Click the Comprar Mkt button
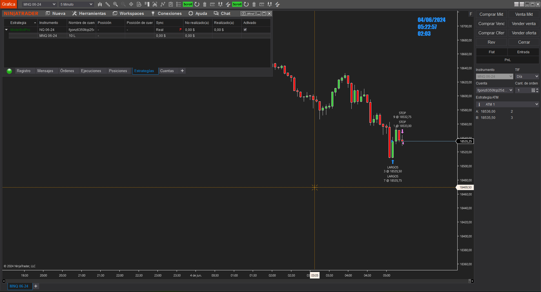Viewport: 541px width, 292px height. (491, 14)
